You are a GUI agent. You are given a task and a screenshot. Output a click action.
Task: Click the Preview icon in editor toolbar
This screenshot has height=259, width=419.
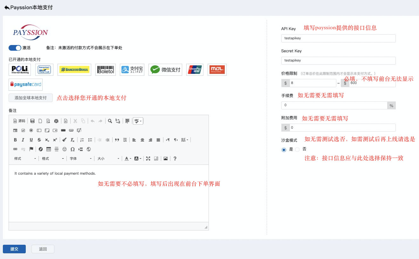pyautogui.click(x=48, y=121)
